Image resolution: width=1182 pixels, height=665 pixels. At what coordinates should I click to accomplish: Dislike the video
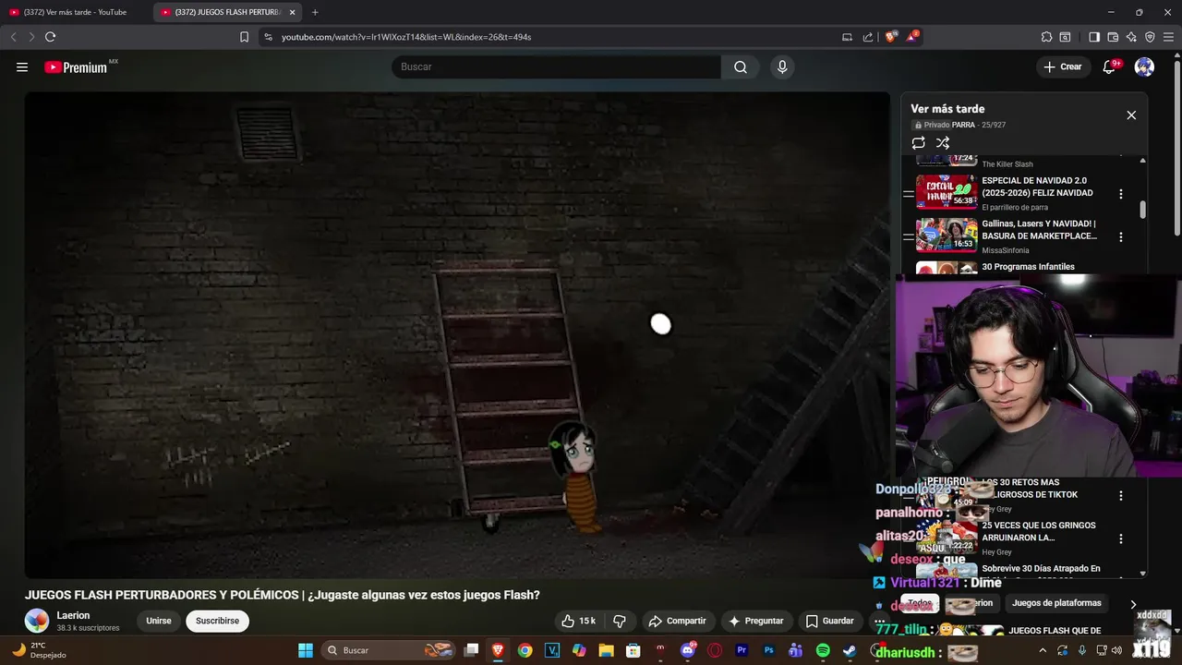pos(620,621)
